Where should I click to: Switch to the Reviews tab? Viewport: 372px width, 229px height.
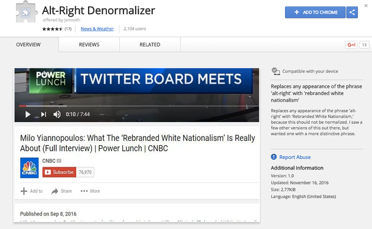pos(89,45)
